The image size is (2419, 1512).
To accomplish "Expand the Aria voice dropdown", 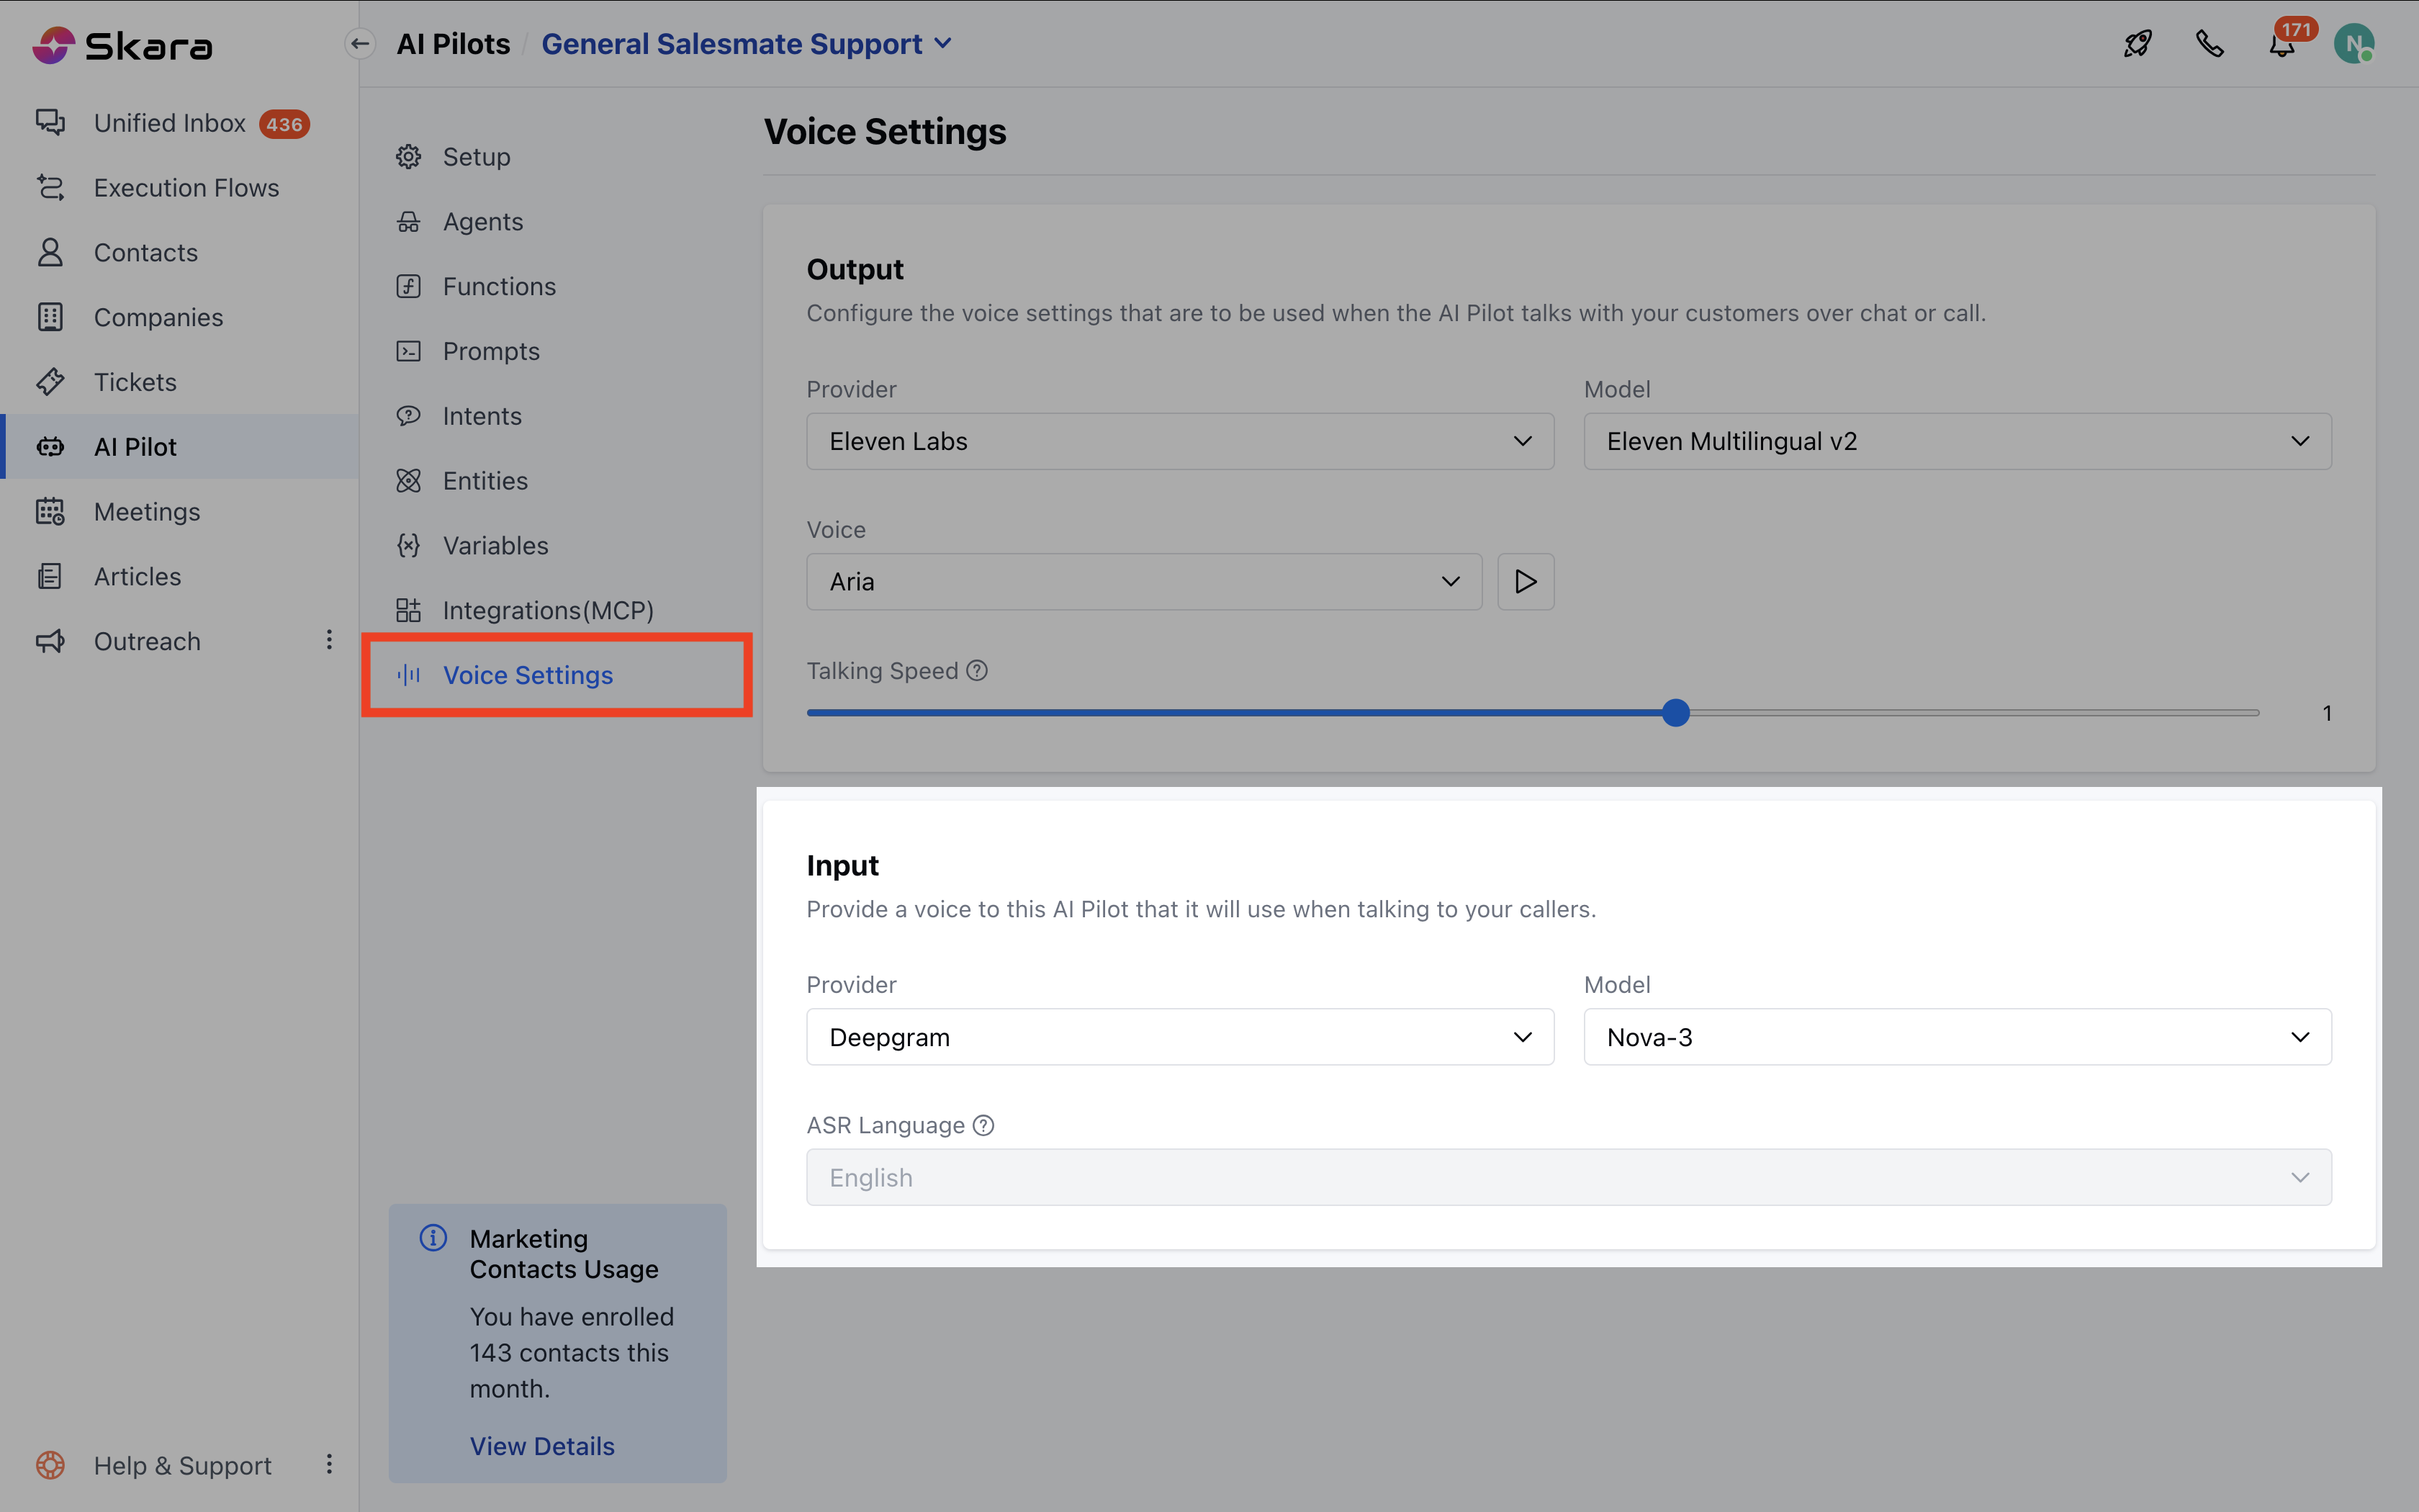I will (x=1143, y=581).
